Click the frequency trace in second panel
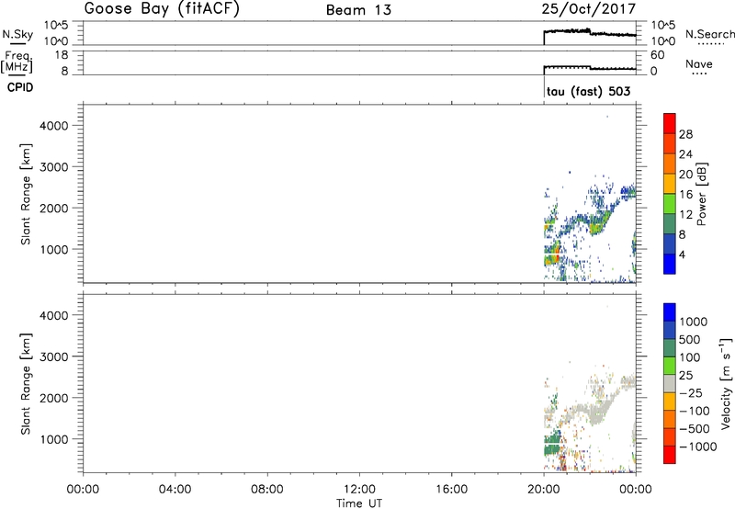This screenshot has height=509, width=735. pyautogui.click(x=589, y=67)
